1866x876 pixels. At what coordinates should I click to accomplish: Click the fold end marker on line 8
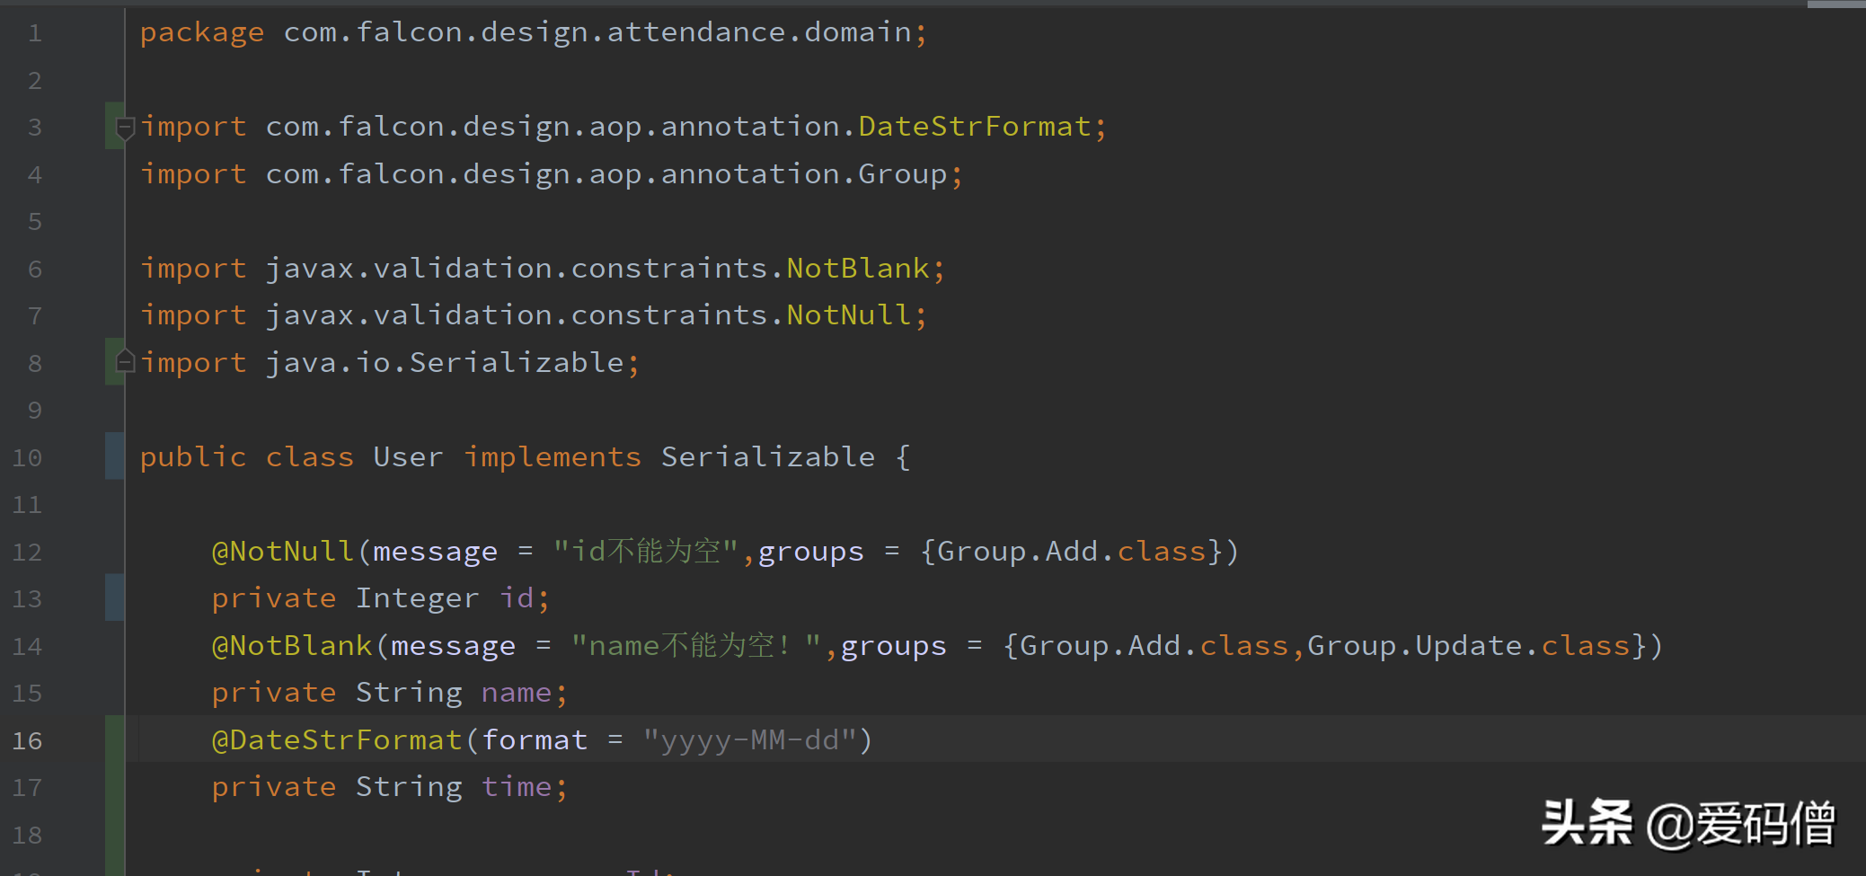click(126, 361)
